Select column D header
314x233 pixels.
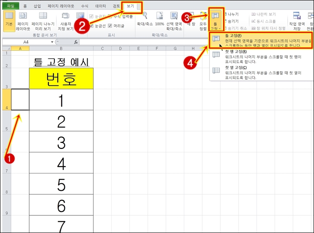click(x=120, y=48)
